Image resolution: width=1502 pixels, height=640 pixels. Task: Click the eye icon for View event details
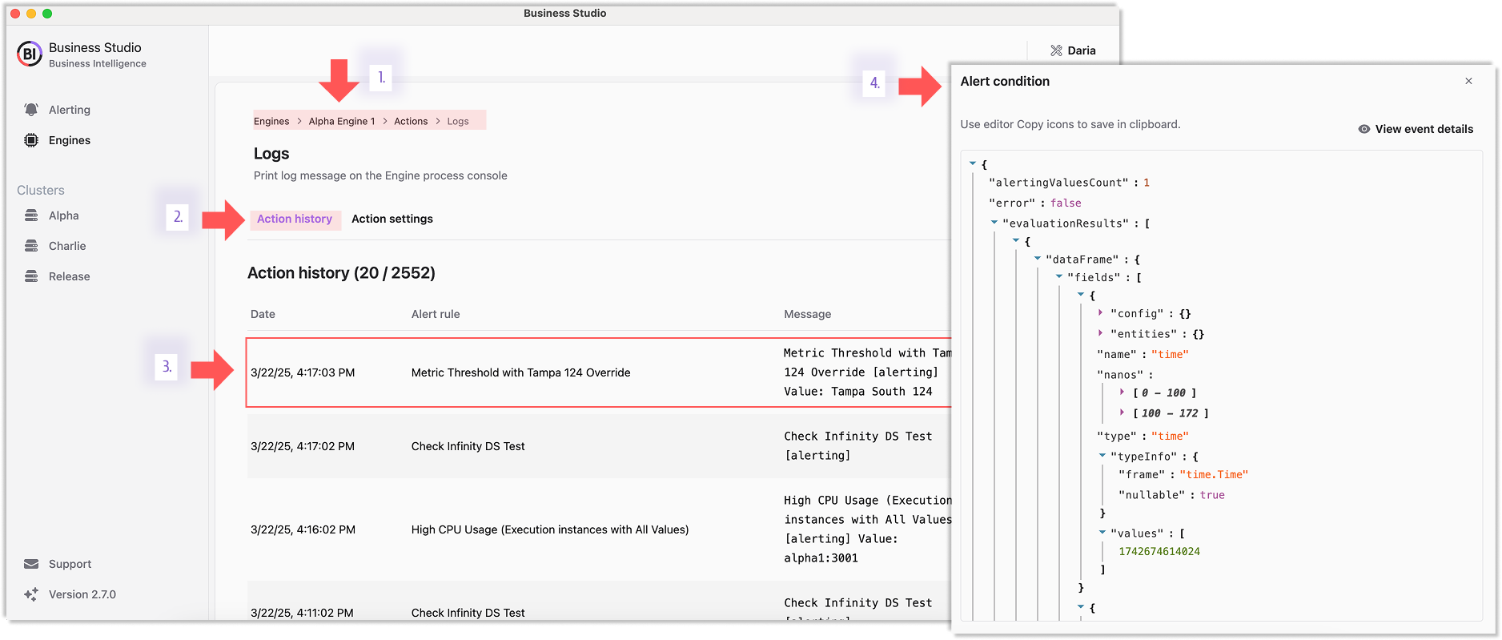1364,129
